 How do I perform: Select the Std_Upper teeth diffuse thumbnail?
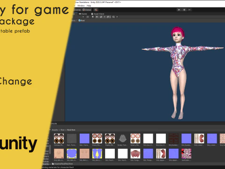[x=161, y=154]
